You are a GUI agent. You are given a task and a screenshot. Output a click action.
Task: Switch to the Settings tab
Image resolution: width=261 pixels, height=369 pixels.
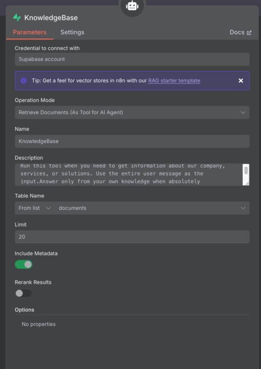pyautogui.click(x=72, y=32)
